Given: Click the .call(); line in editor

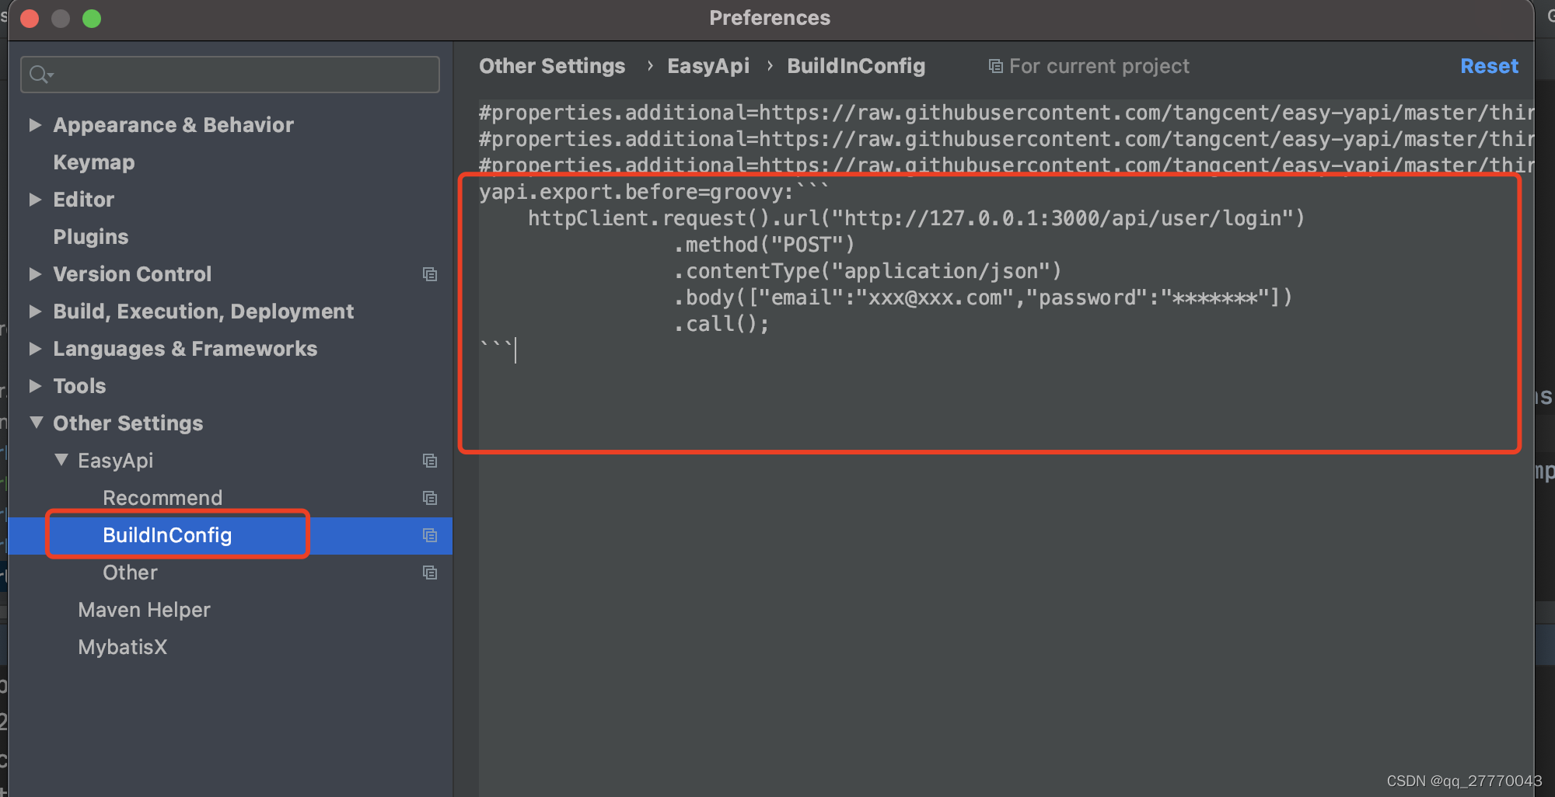Looking at the screenshot, I should coord(722,324).
